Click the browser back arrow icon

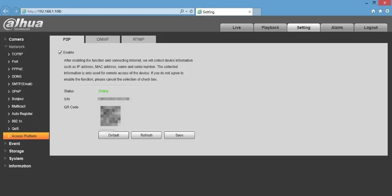(6, 11)
